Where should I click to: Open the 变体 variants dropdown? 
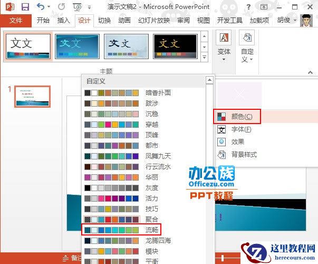tap(224, 46)
